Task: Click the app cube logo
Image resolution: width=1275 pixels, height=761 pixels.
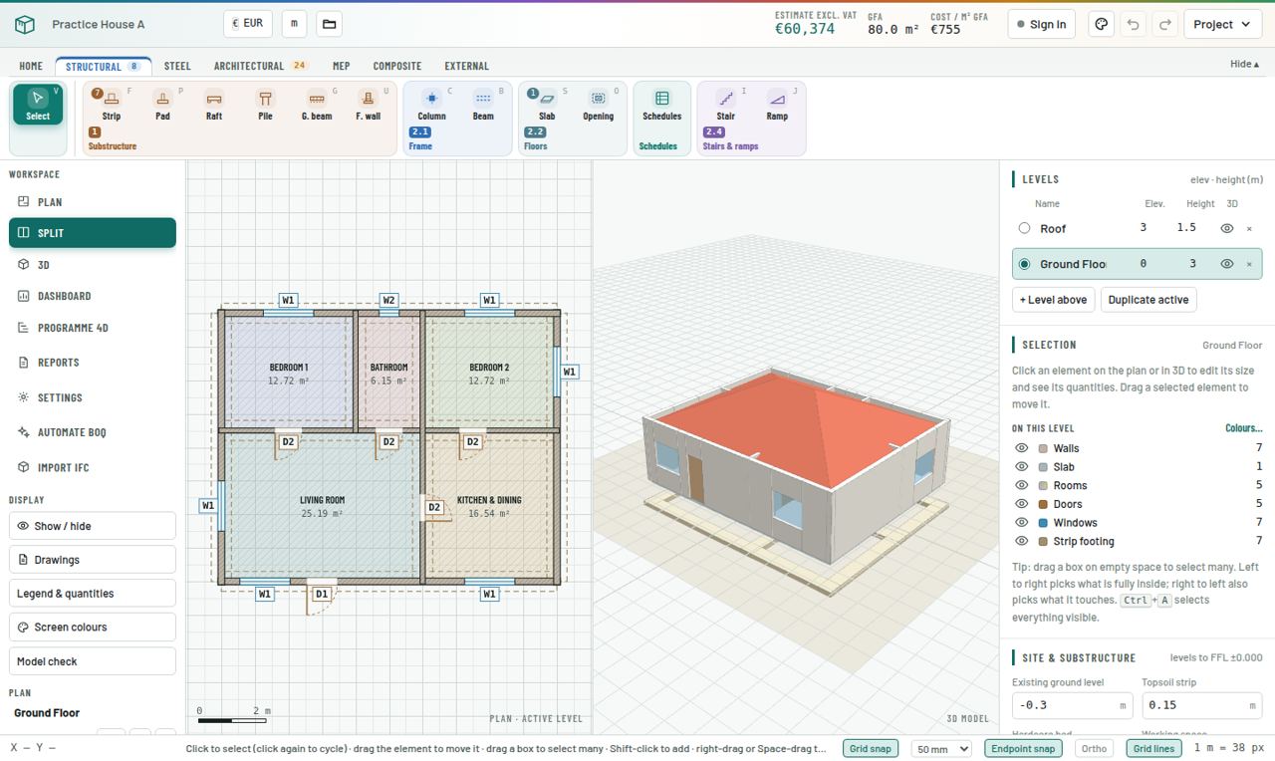Action: (25, 24)
